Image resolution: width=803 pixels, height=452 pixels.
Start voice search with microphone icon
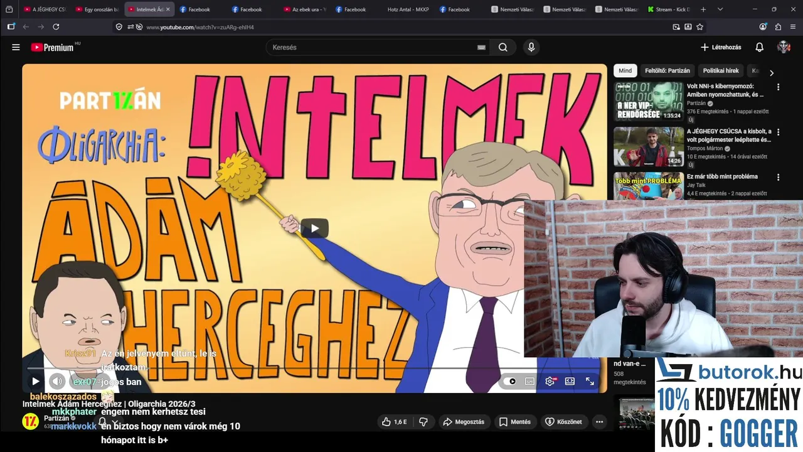click(531, 47)
